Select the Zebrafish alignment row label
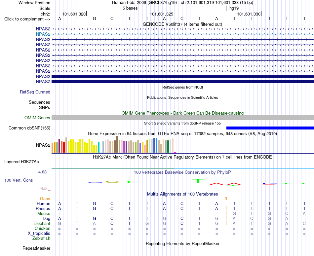This screenshot has width=314, height=256. (x=41, y=238)
